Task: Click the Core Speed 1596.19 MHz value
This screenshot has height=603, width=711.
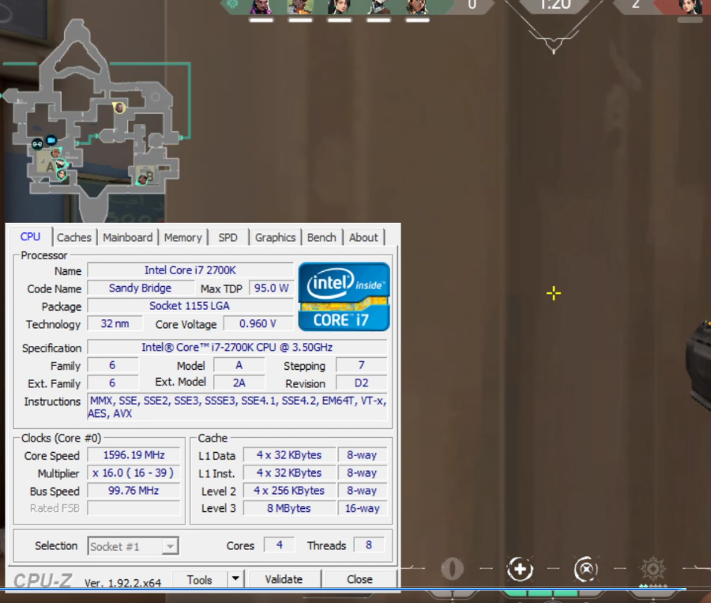Action: click(134, 455)
